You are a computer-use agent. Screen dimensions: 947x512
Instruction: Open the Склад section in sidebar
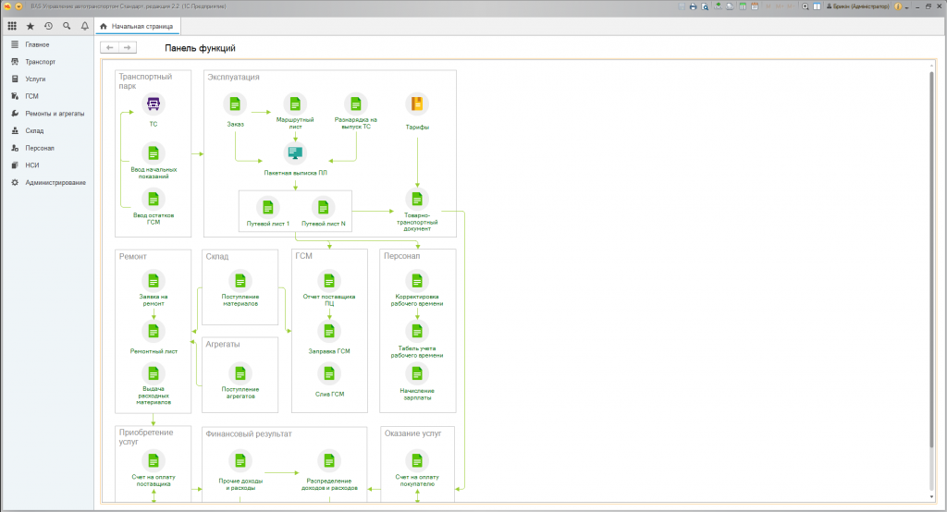click(x=47, y=130)
